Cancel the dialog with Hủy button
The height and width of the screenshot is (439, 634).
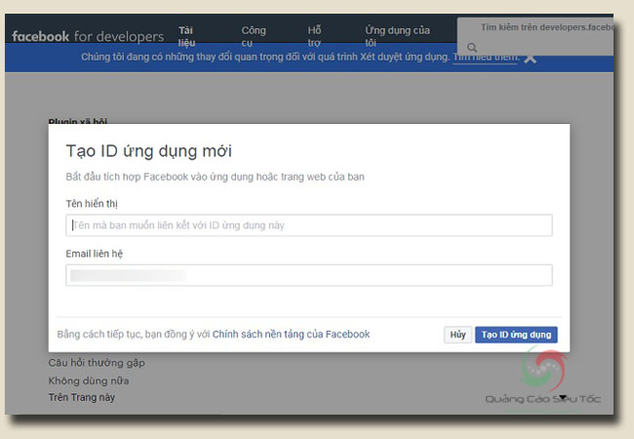457,335
